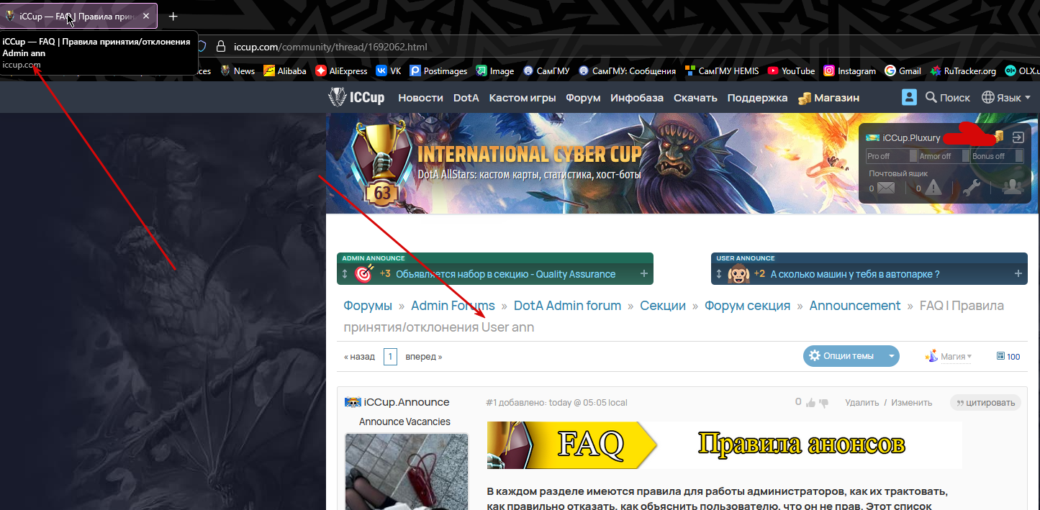Close the iCCup FAQ browser tab
The width and height of the screenshot is (1040, 510).
(145, 16)
